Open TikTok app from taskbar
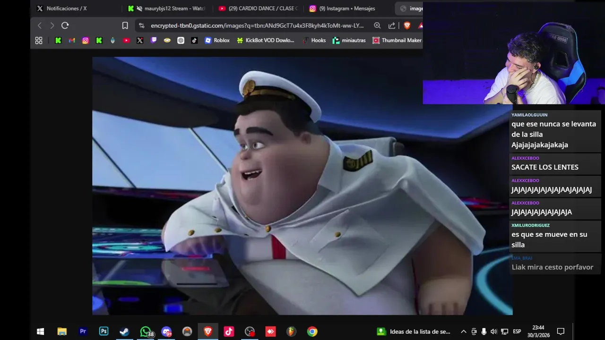This screenshot has height=340, width=605. point(229,331)
